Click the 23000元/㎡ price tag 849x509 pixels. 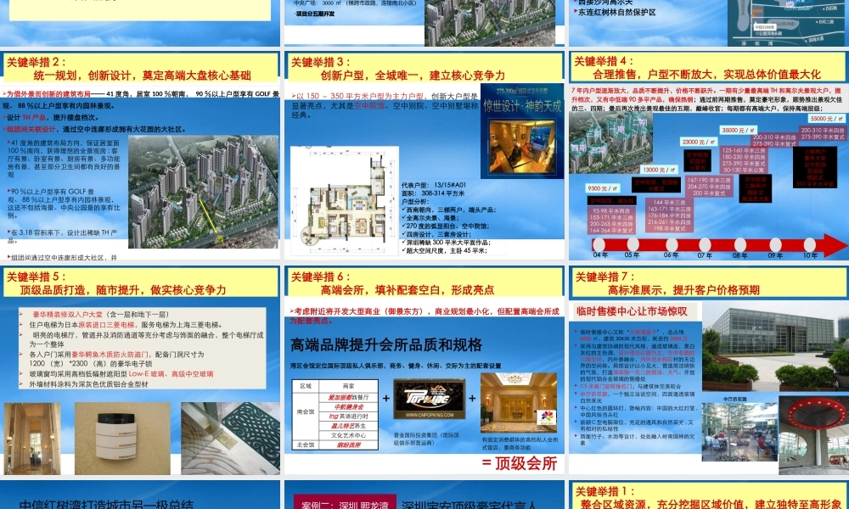(x=699, y=142)
